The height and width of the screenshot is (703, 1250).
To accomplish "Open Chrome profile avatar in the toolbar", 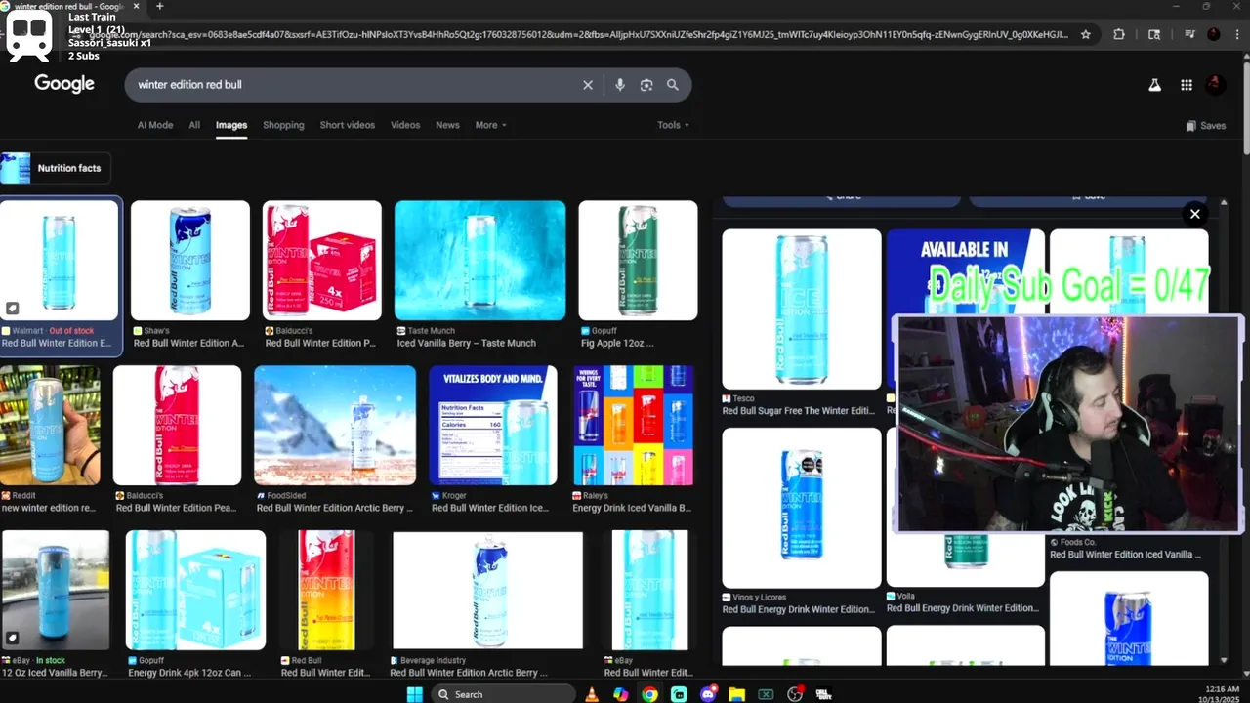I will pyautogui.click(x=1214, y=34).
